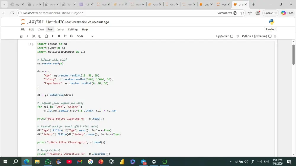Viewport: 296px width, 166px height.
Task: Click the browser Update button
Action: click(270, 13)
